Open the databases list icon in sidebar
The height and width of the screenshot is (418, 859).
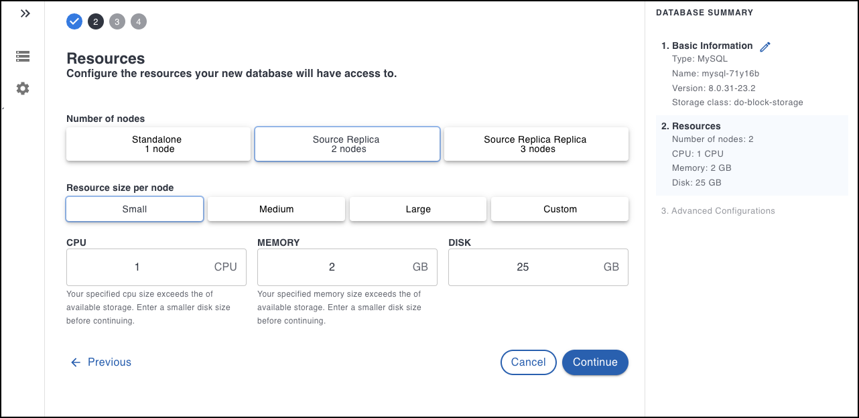click(23, 56)
